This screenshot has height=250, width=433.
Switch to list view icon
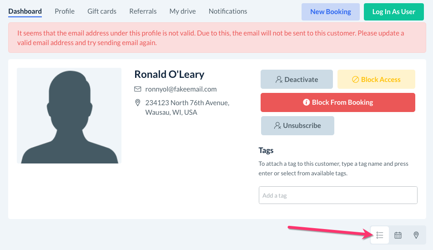[x=380, y=235]
